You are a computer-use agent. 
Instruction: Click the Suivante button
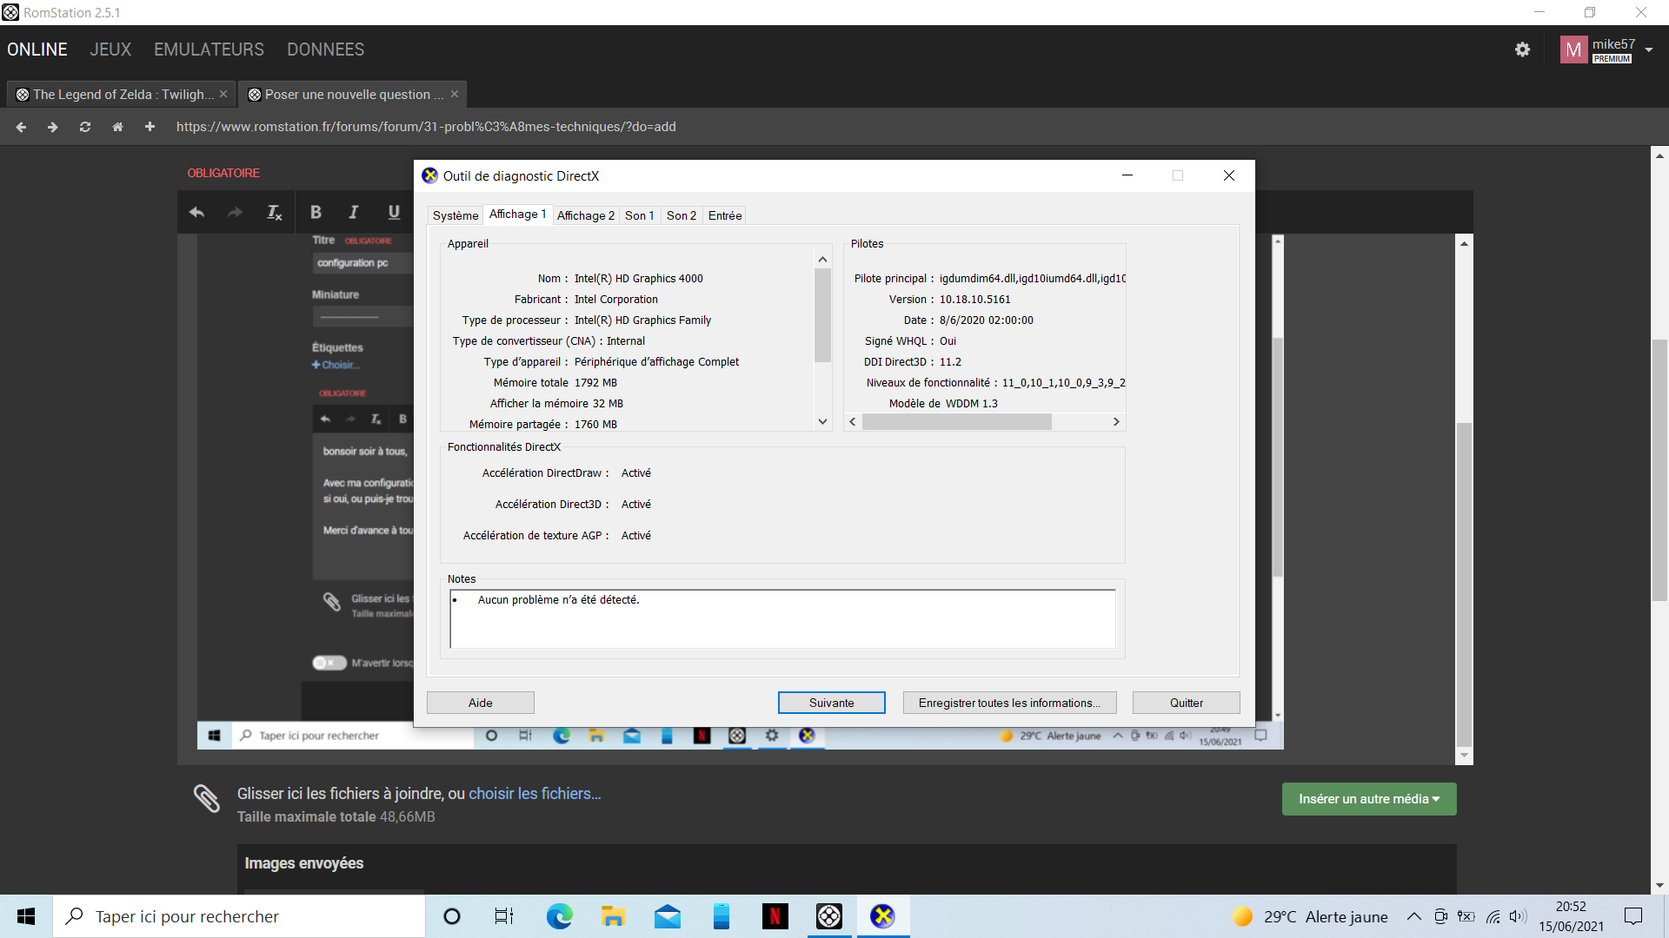pos(831,703)
